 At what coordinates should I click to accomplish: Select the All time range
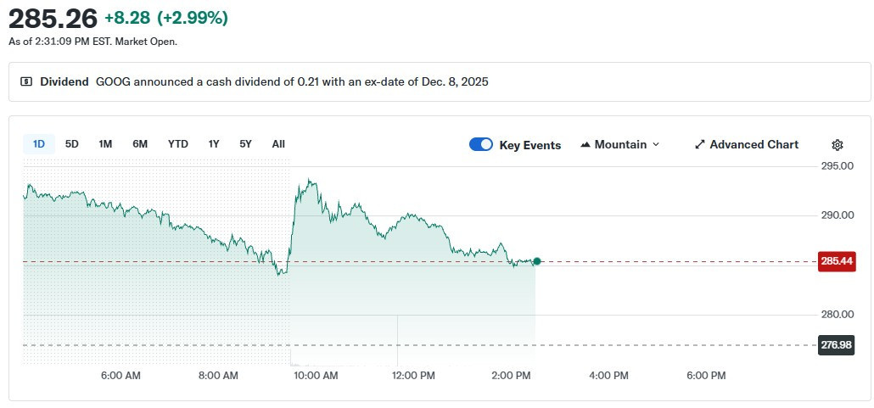[278, 144]
